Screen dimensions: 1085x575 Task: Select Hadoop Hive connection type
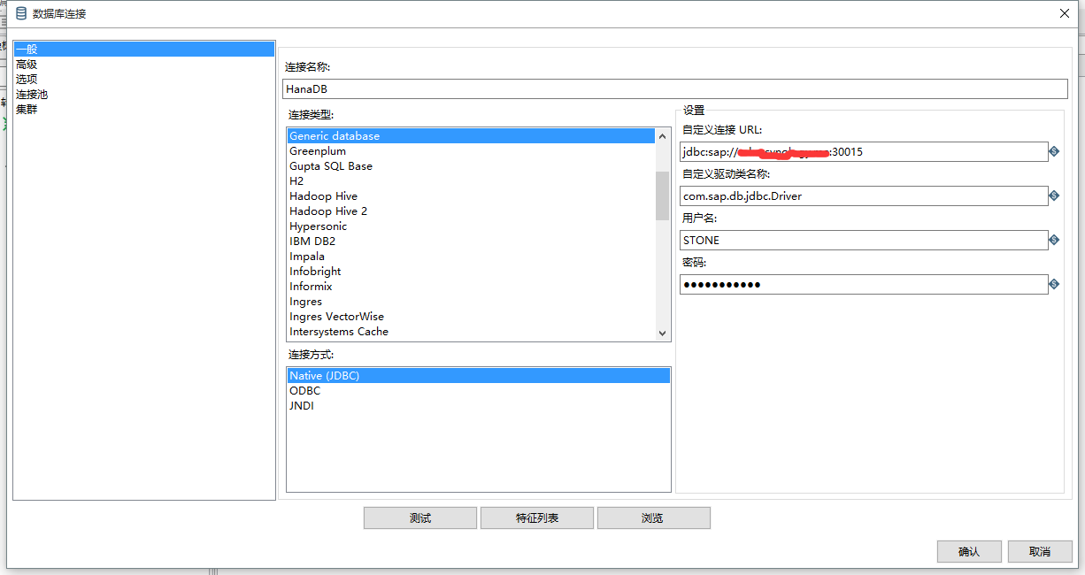click(x=471, y=196)
